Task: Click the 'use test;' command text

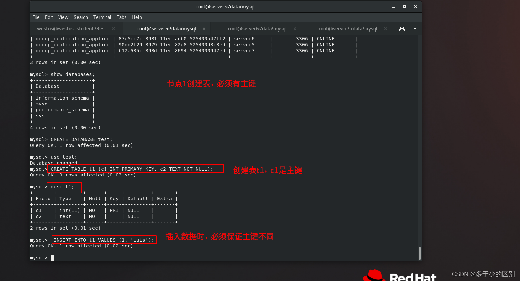Action: click(x=64, y=157)
